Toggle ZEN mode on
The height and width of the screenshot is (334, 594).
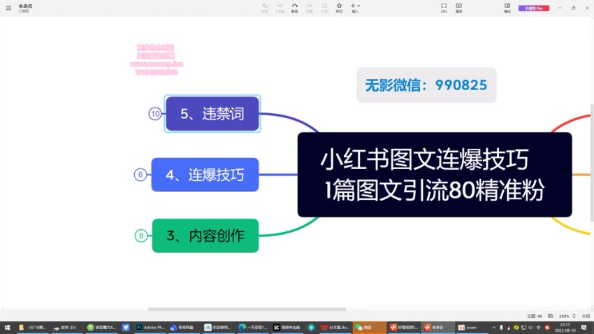[x=444, y=7]
